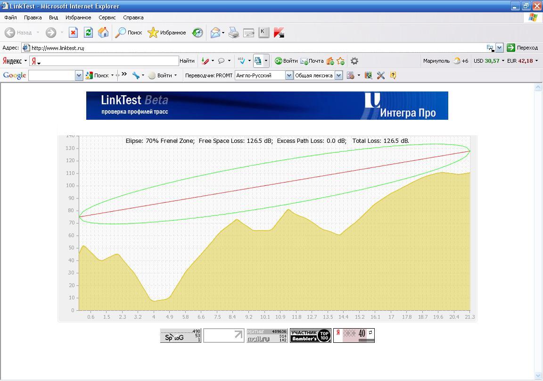Refresh the page with the green arrows icon
This screenshot has width=543, height=381.
[x=88, y=33]
